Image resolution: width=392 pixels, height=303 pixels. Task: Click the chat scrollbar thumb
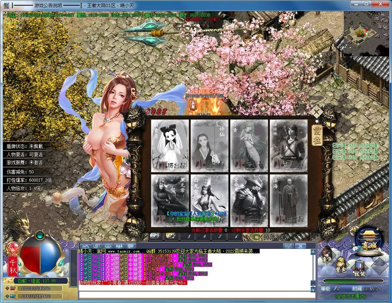pos(313,283)
